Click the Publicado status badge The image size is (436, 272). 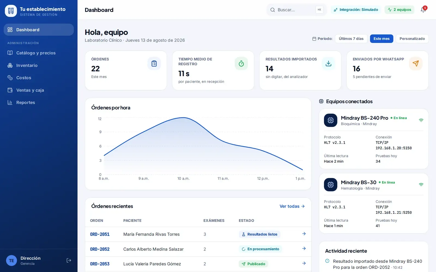pyautogui.click(x=254, y=264)
